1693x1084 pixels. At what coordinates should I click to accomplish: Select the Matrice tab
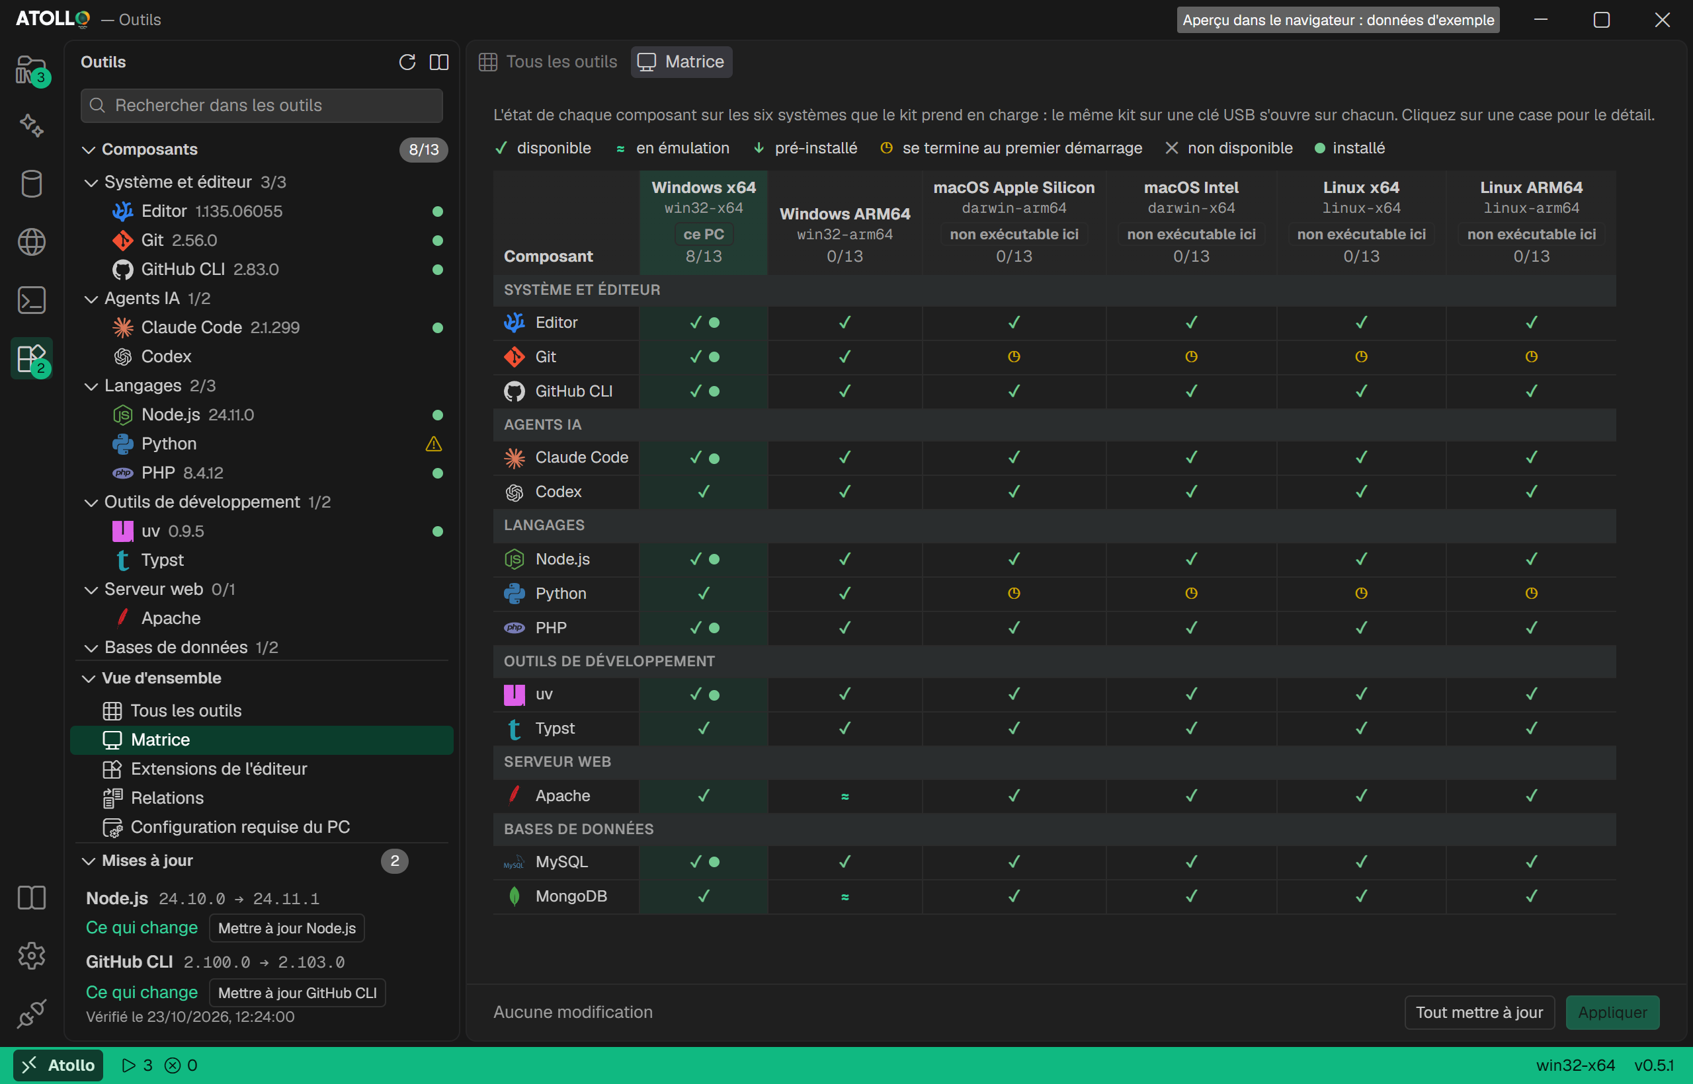(x=681, y=62)
